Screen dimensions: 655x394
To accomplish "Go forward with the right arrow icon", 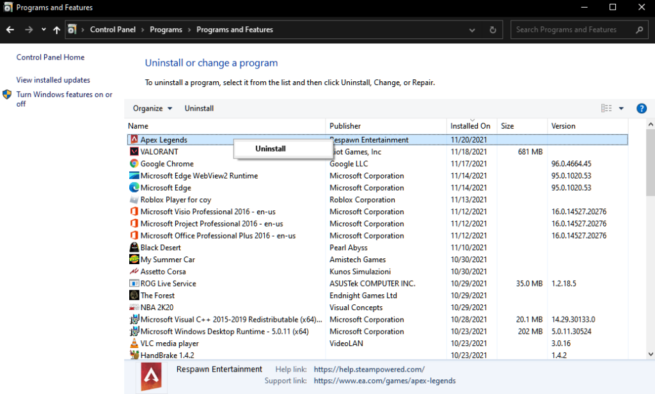I will point(29,29).
